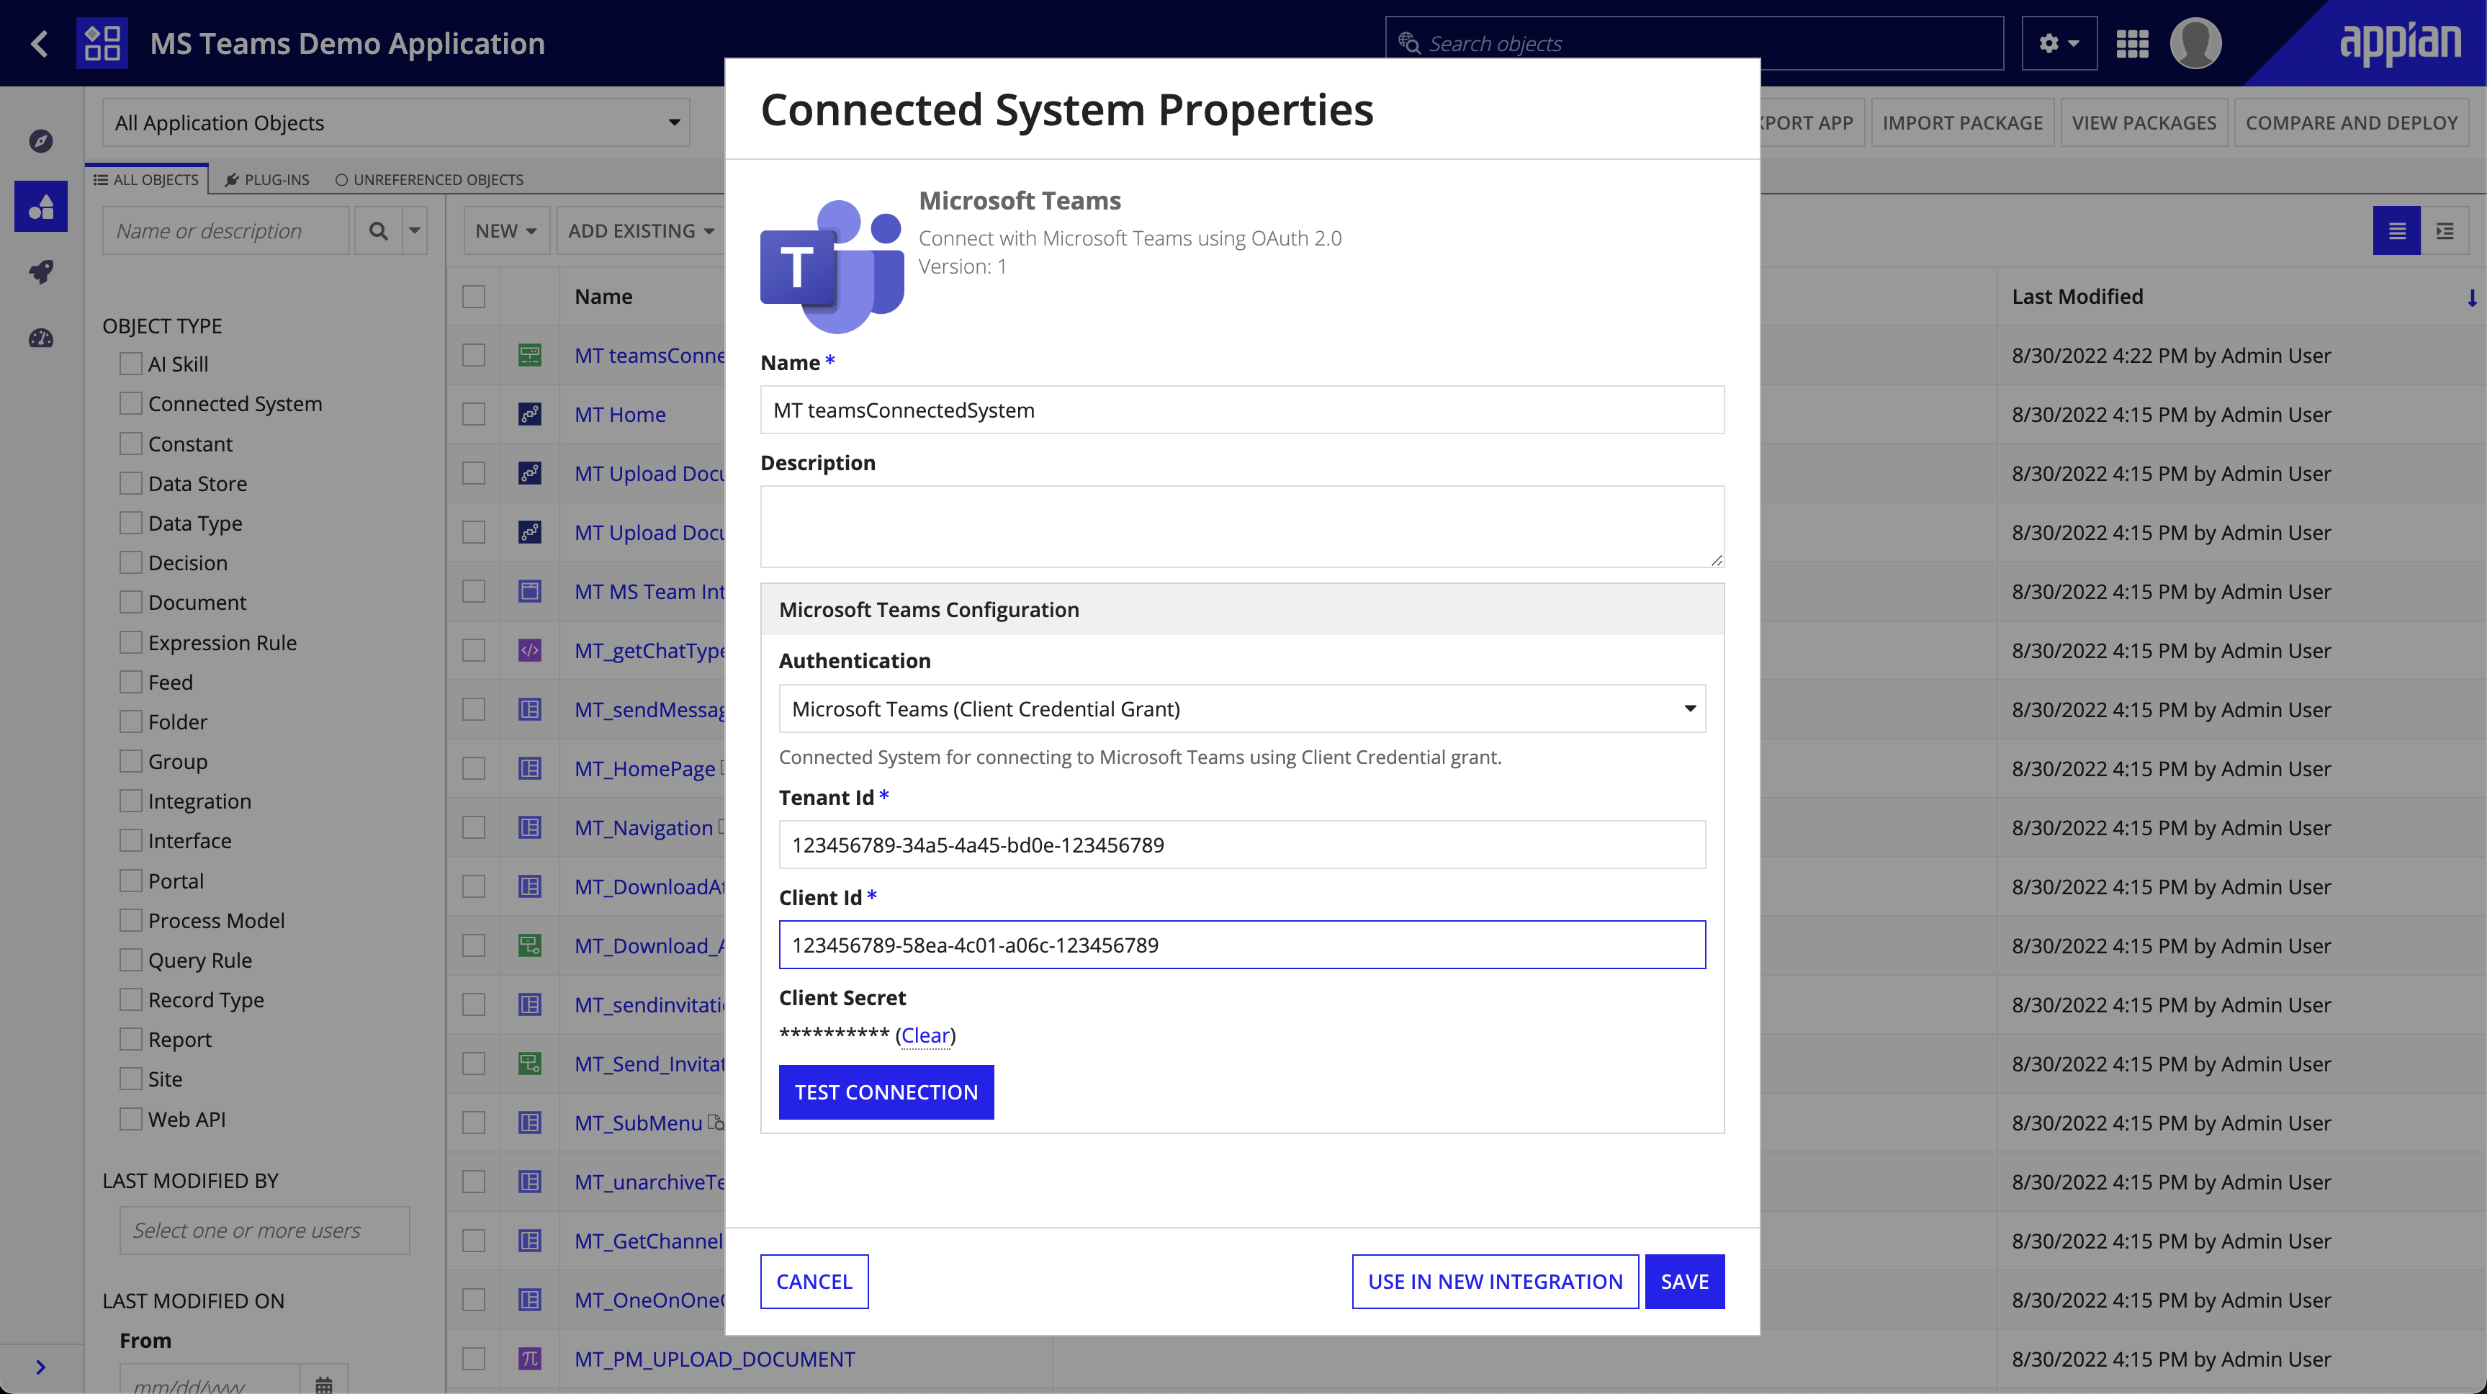Viewport: 2487px width, 1394px height.
Task: Expand the NEW object menu
Action: point(506,230)
